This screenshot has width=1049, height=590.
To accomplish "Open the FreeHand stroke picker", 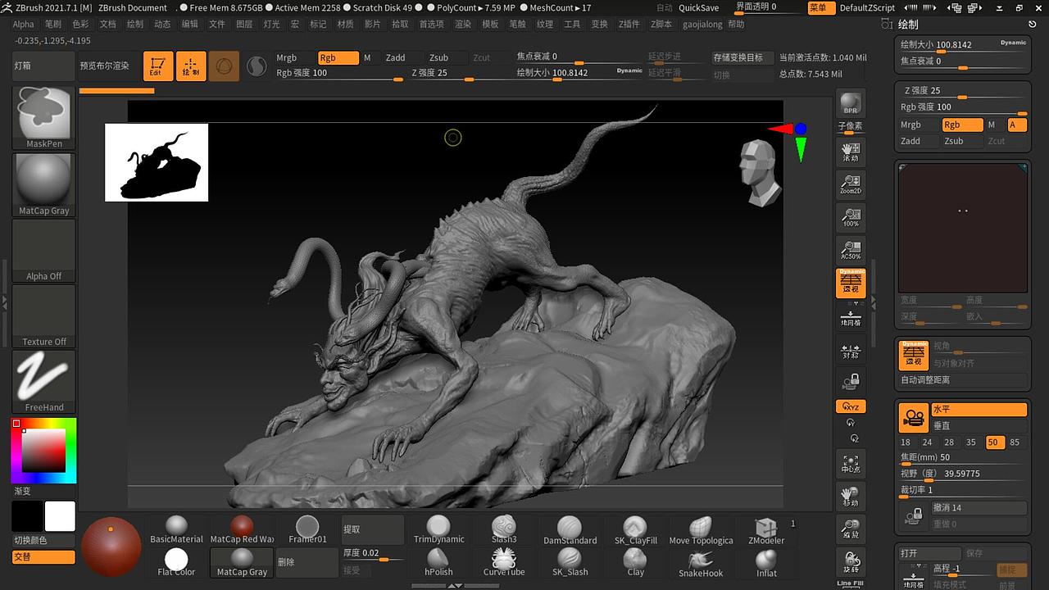I will tap(44, 382).
